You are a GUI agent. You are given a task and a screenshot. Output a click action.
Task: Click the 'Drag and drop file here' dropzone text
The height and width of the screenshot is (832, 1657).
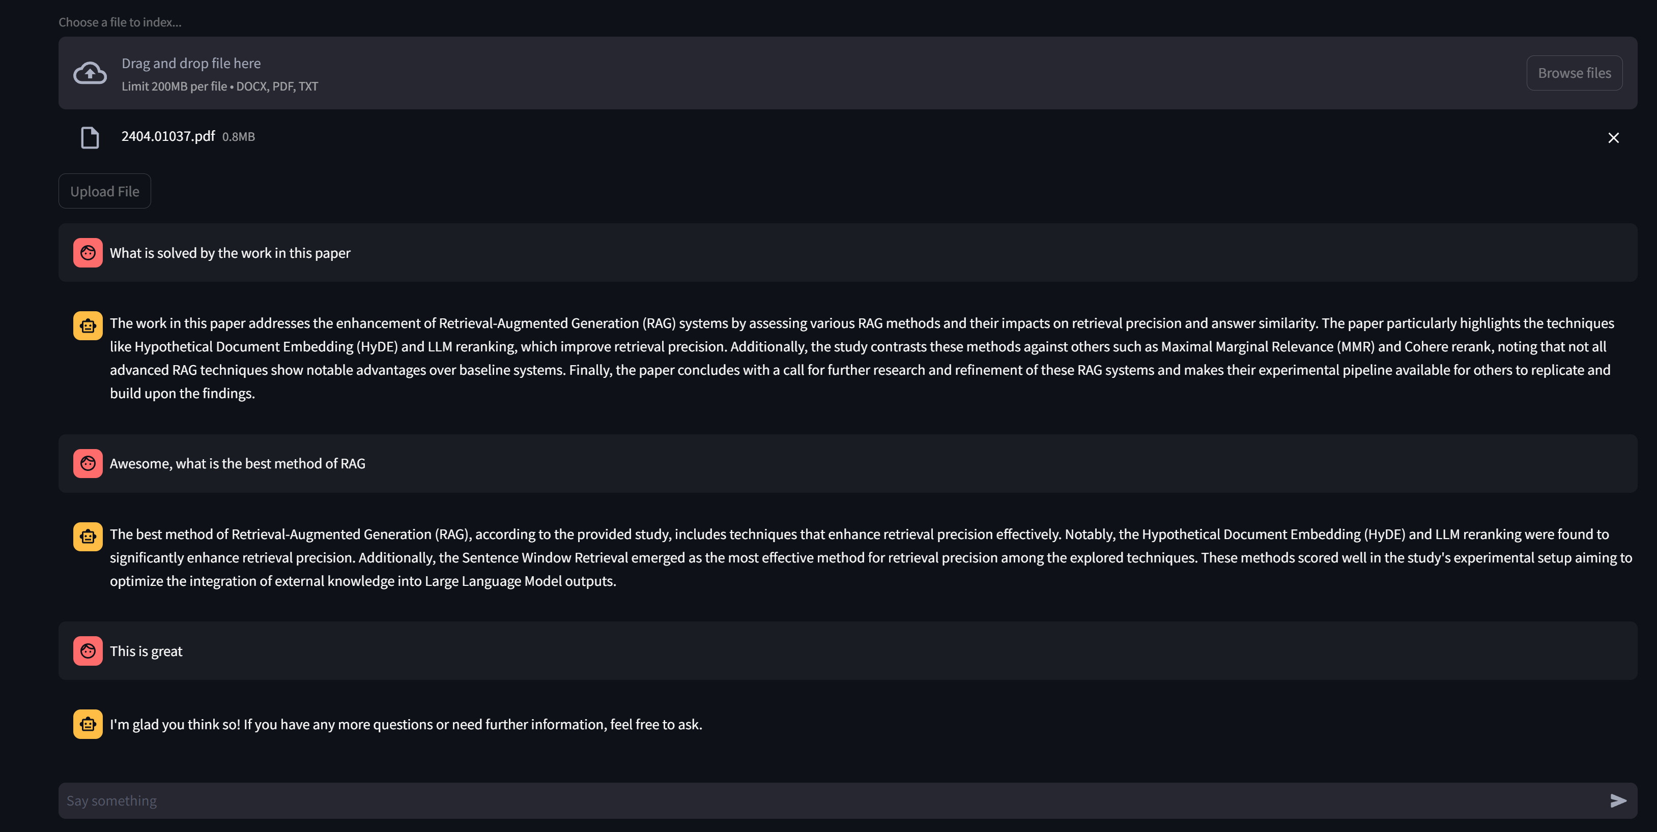[x=191, y=63]
